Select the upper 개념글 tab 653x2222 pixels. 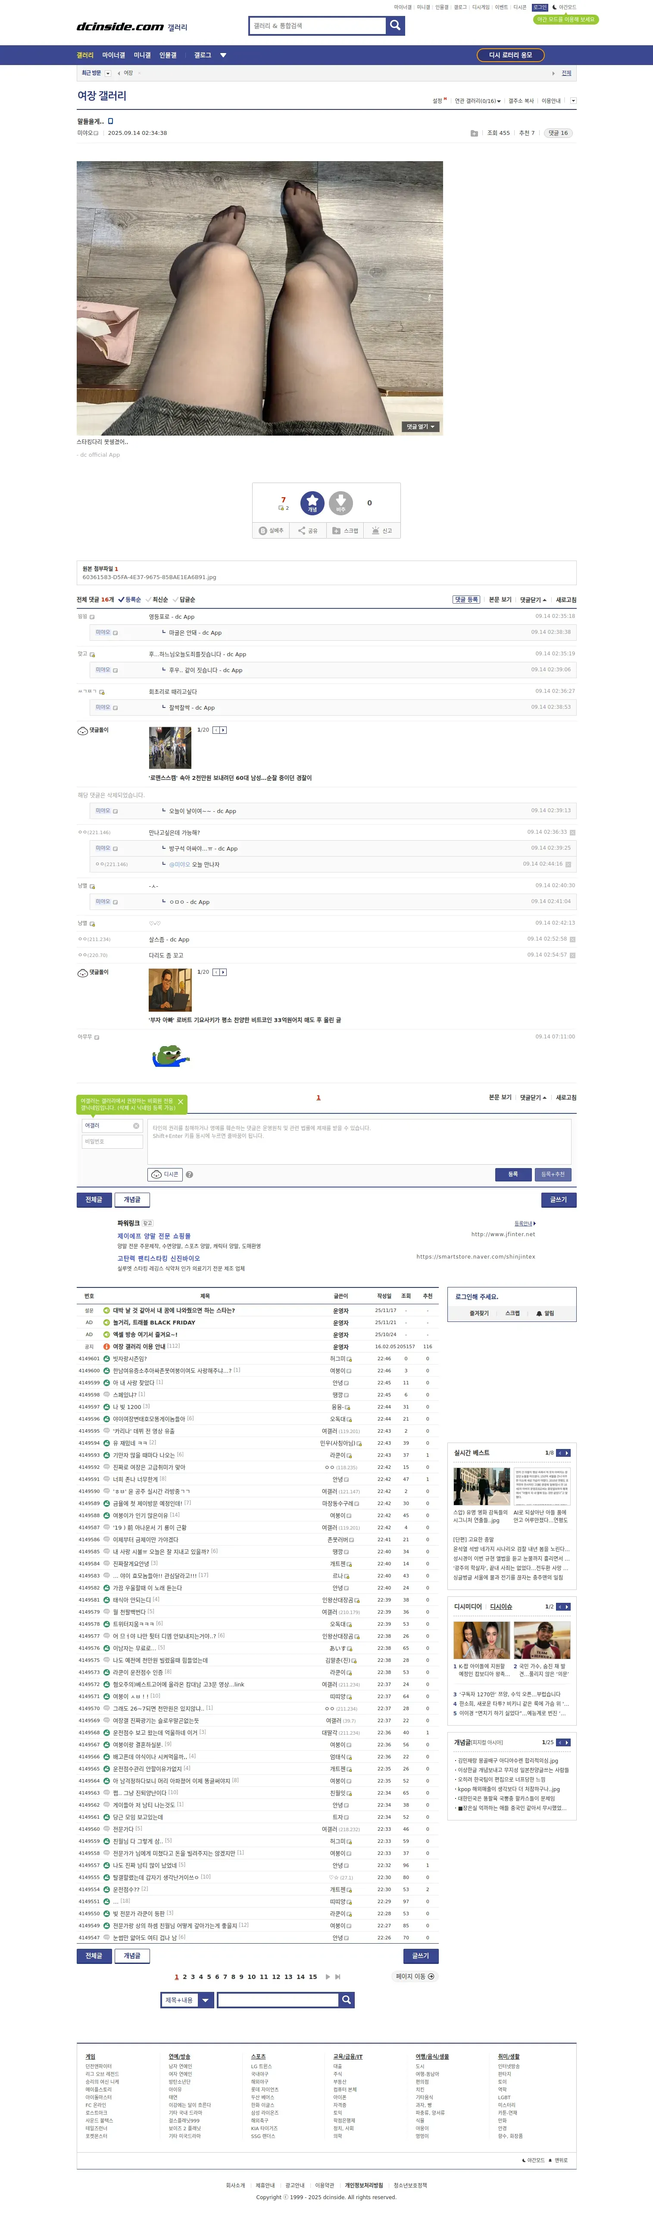pos(132,1199)
